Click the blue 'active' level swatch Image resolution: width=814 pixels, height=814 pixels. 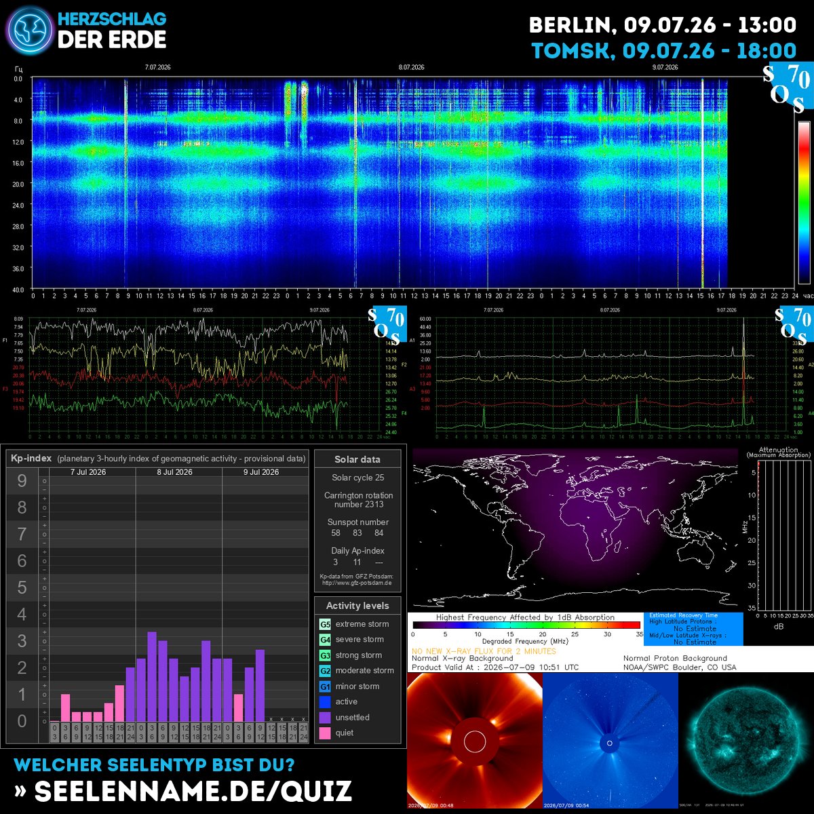325,702
